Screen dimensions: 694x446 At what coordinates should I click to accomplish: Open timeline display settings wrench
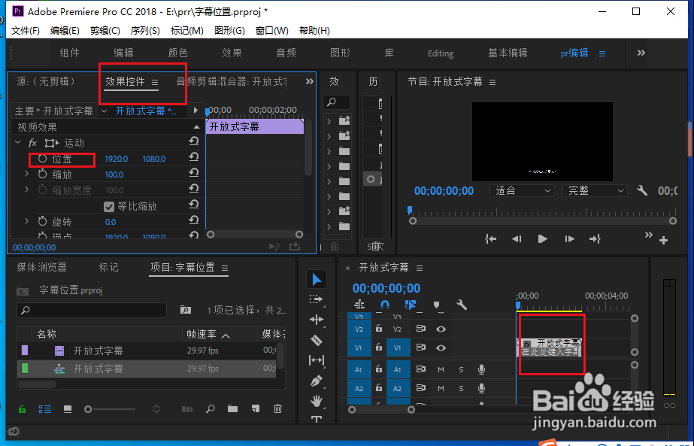click(462, 305)
